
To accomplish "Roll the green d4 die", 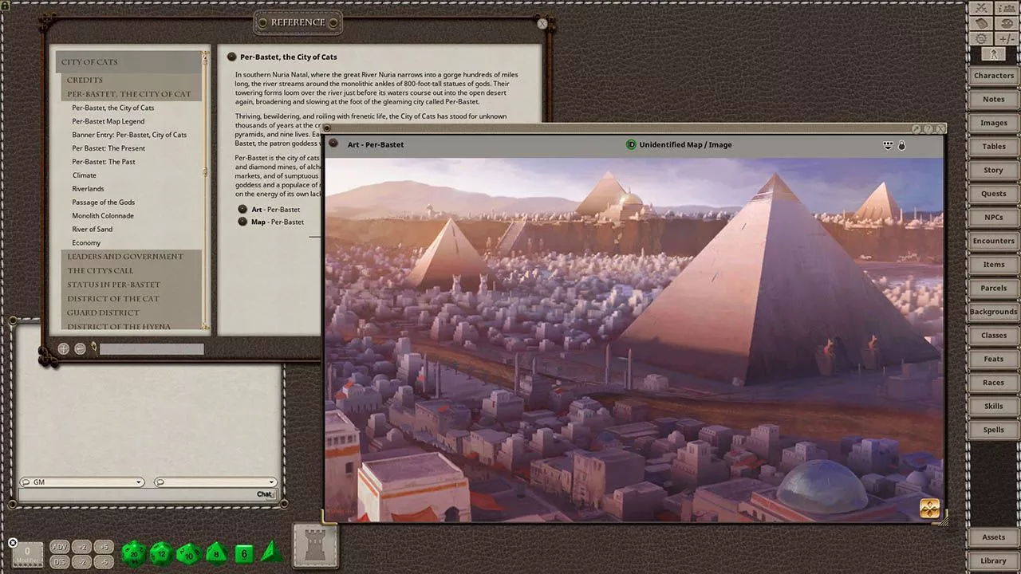I will pos(271,552).
